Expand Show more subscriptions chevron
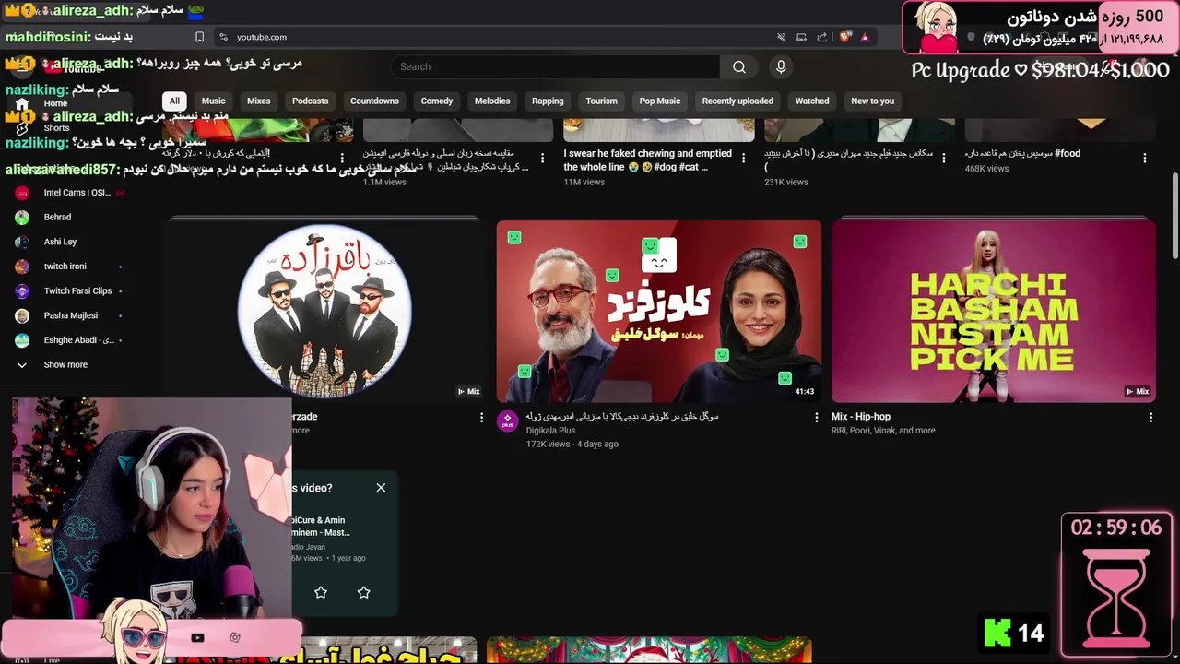Viewport: 1180px width, 664px height. pyautogui.click(x=22, y=365)
